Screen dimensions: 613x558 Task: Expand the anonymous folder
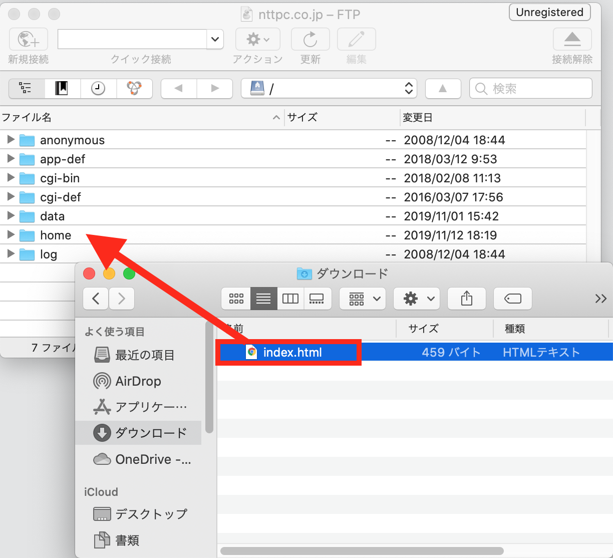(11, 140)
